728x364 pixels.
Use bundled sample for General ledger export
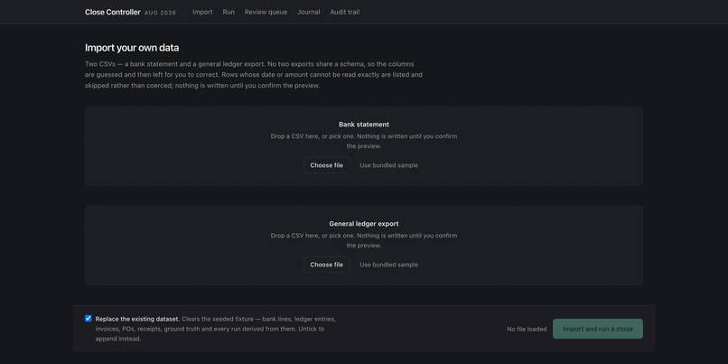click(x=389, y=265)
